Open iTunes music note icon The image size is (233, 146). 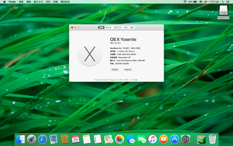[x=152, y=139]
